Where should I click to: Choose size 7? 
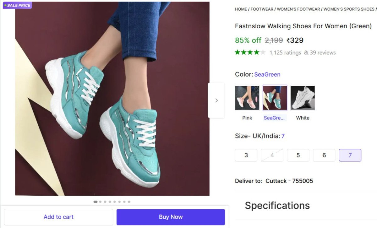tap(350, 155)
